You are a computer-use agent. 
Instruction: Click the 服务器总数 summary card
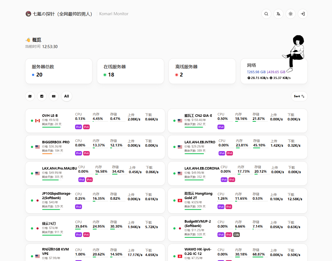tap(59, 71)
